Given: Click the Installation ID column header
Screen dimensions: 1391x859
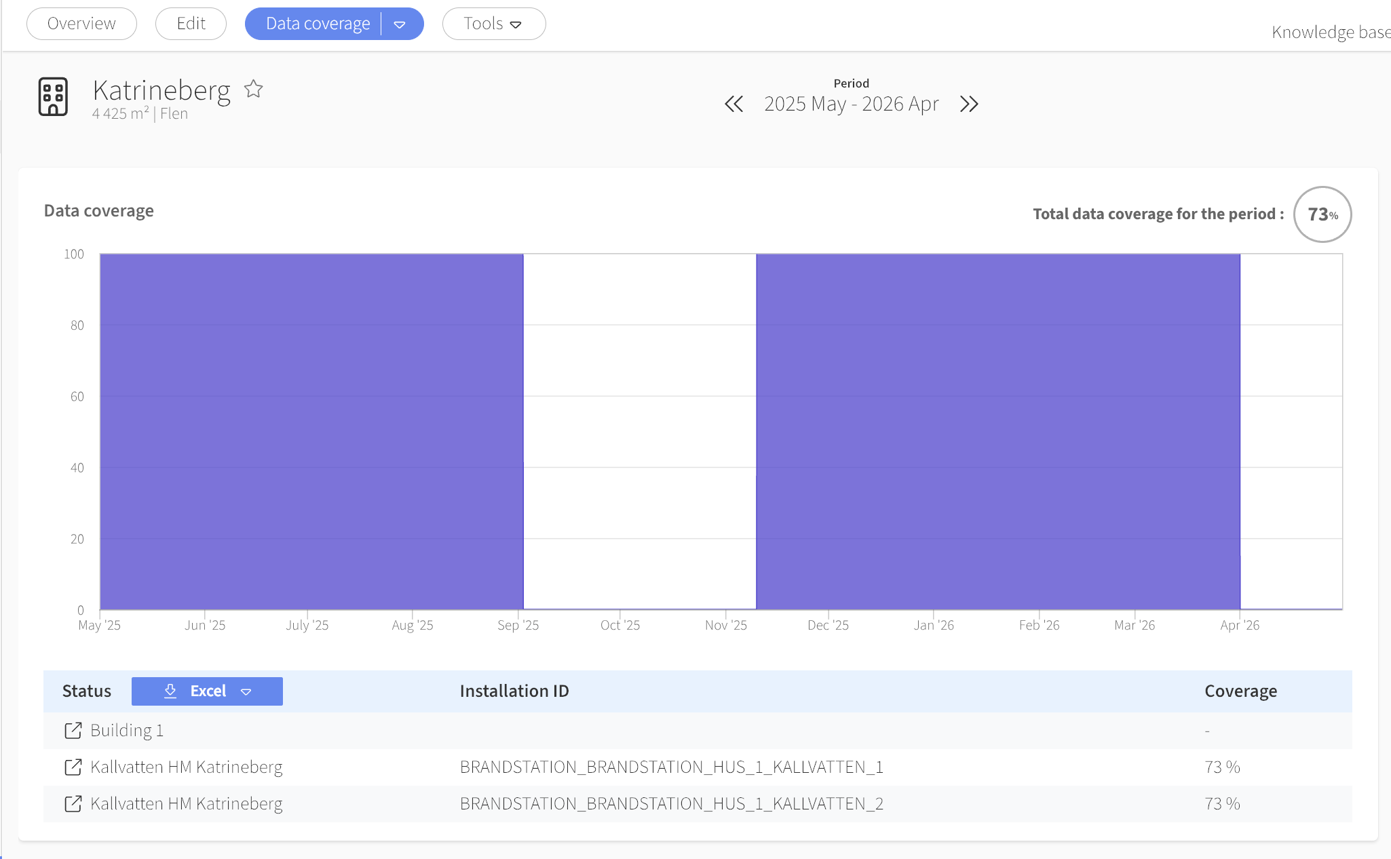Looking at the screenshot, I should pos(514,691).
